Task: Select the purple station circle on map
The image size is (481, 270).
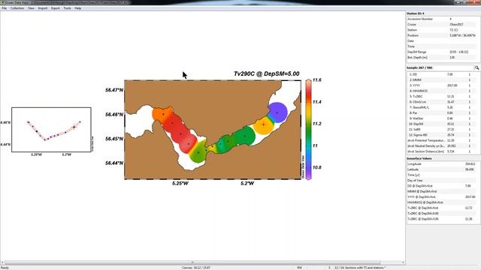Action: click(x=277, y=112)
